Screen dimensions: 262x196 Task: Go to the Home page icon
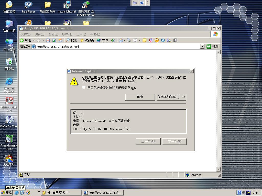coord(60,40)
